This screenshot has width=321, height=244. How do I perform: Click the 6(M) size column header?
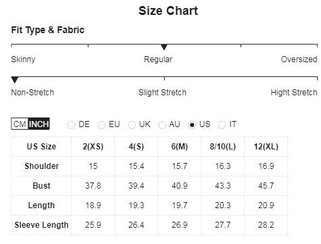point(180,147)
